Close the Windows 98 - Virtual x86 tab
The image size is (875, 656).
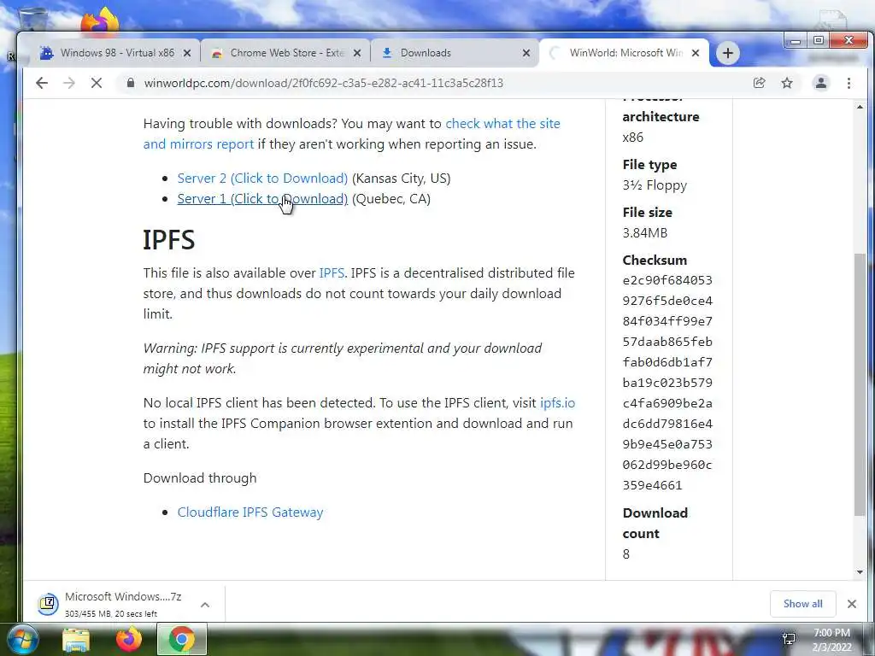click(187, 53)
